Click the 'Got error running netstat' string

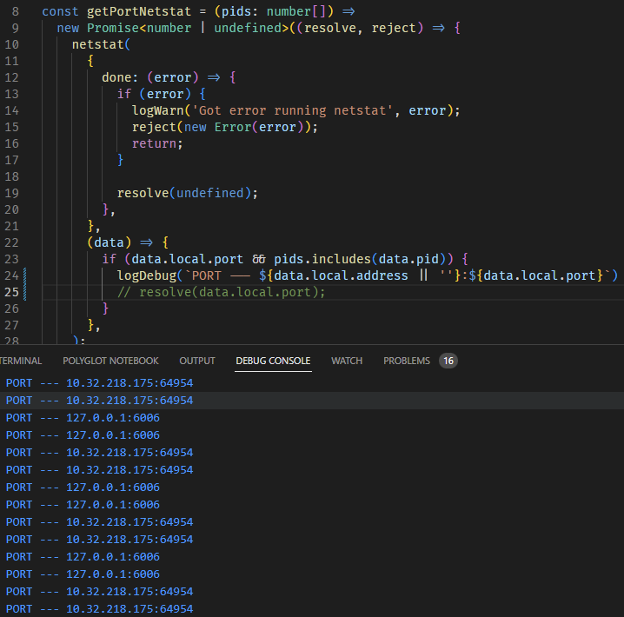tap(293, 110)
